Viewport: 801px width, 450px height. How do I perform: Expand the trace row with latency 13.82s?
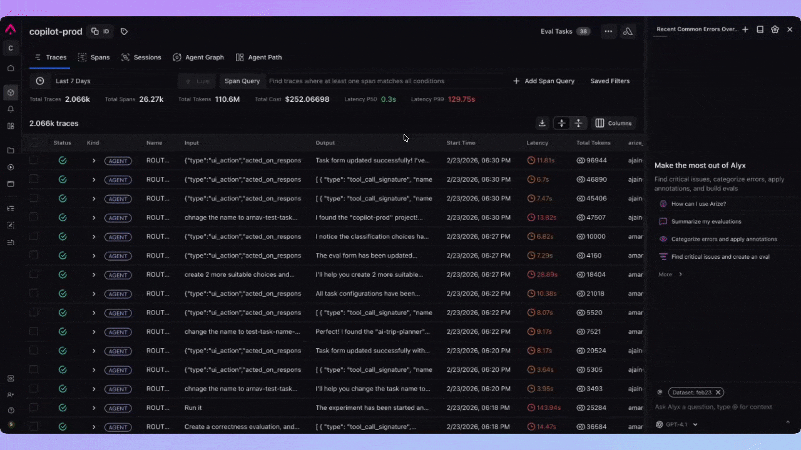coord(94,217)
